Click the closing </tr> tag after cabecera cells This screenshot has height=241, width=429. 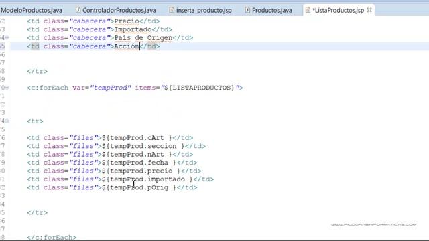click(38, 72)
